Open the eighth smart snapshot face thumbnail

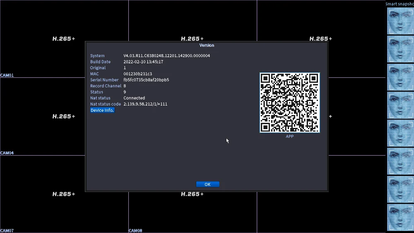point(400,217)
